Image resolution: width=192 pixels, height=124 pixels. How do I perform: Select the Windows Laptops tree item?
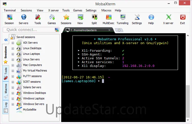point(34,98)
